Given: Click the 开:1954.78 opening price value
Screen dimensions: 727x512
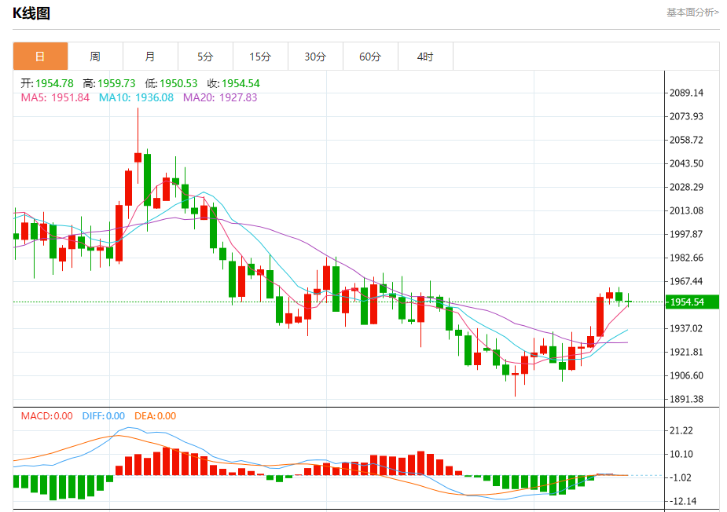Looking at the screenshot, I should (x=47, y=83).
